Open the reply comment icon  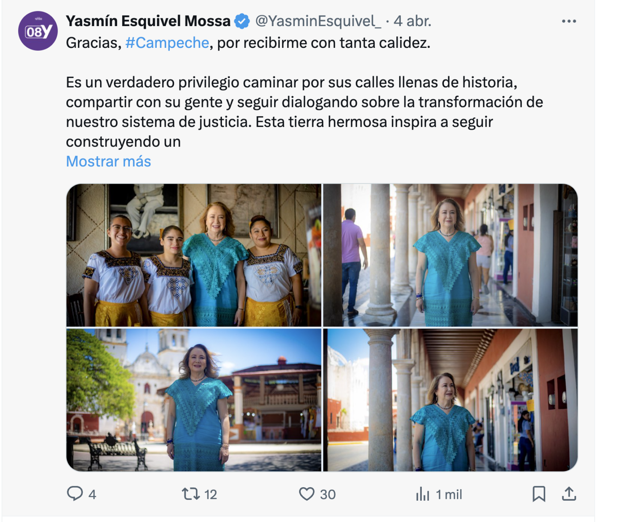click(x=75, y=494)
